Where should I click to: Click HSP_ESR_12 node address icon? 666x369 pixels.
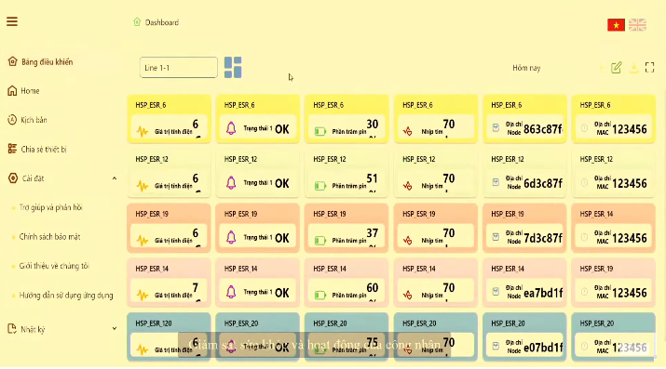coord(496,182)
